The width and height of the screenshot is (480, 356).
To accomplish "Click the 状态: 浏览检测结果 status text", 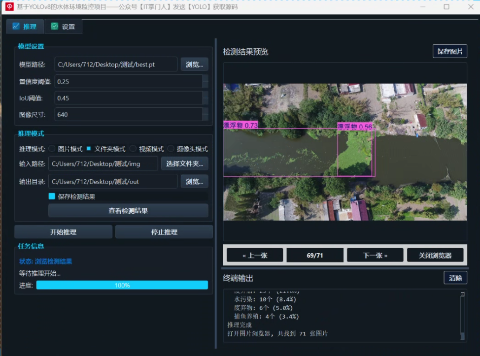I will [x=45, y=261].
